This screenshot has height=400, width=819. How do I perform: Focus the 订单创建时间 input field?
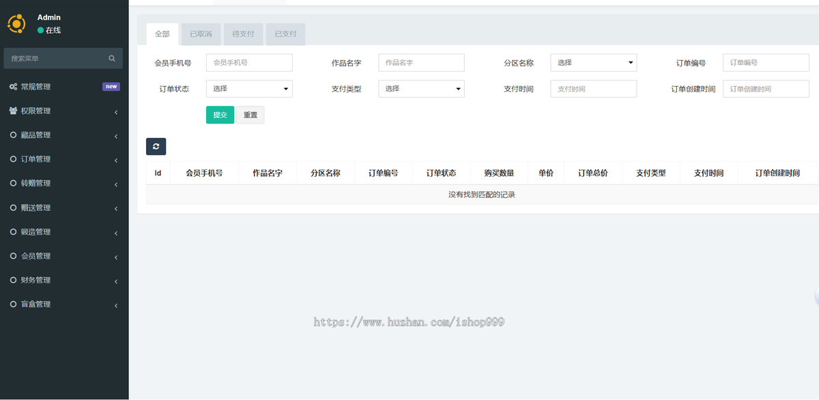click(x=766, y=89)
